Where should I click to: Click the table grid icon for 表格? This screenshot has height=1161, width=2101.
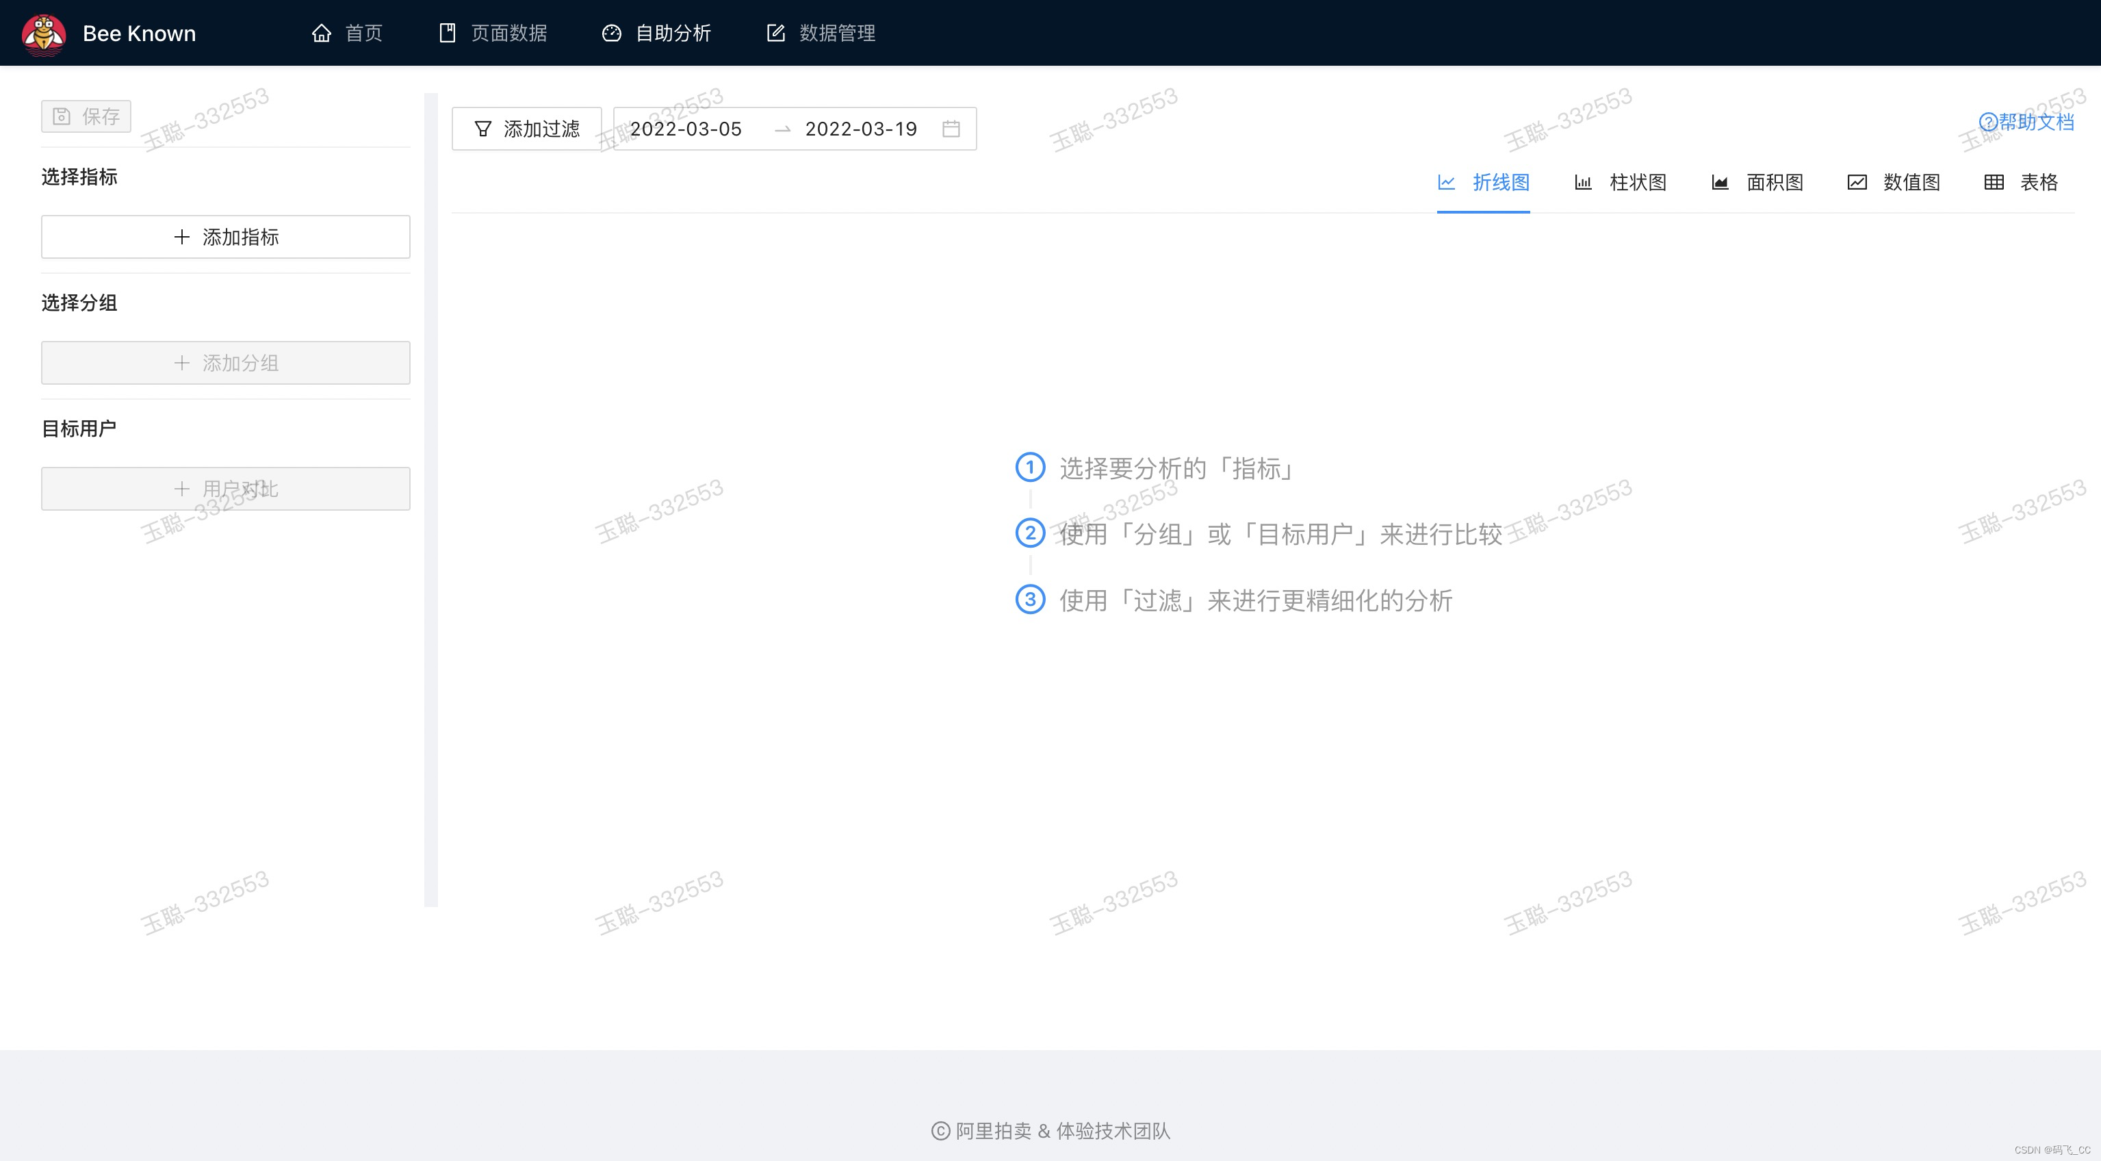1994,182
